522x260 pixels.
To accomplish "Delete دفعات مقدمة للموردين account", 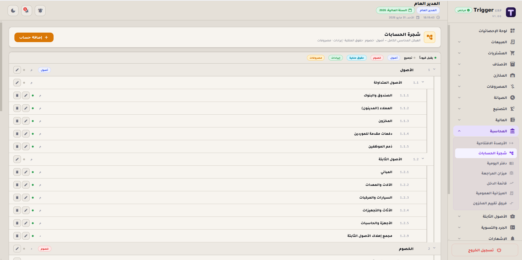I will (x=17, y=134).
